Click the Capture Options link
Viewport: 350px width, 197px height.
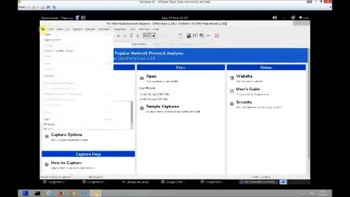click(x=67, y=135)
